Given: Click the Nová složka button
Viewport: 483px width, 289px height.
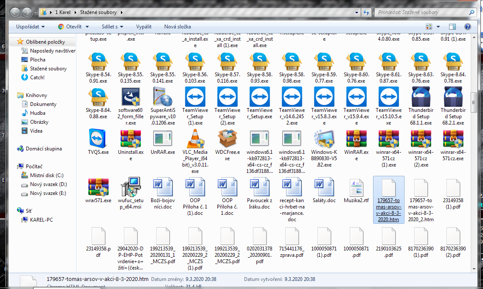Looking at the screenshot, I should 177,27.
